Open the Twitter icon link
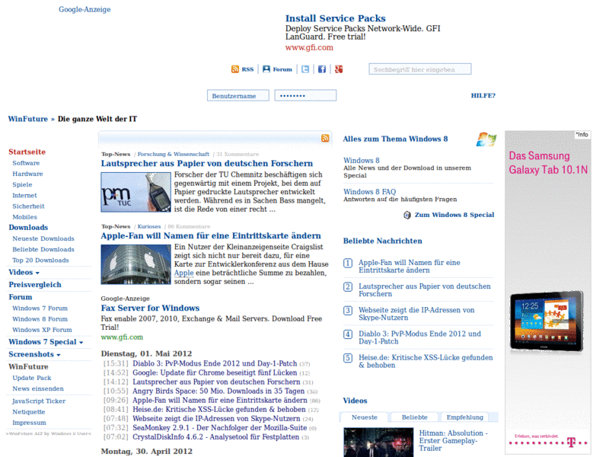 (x=305, y=69)
